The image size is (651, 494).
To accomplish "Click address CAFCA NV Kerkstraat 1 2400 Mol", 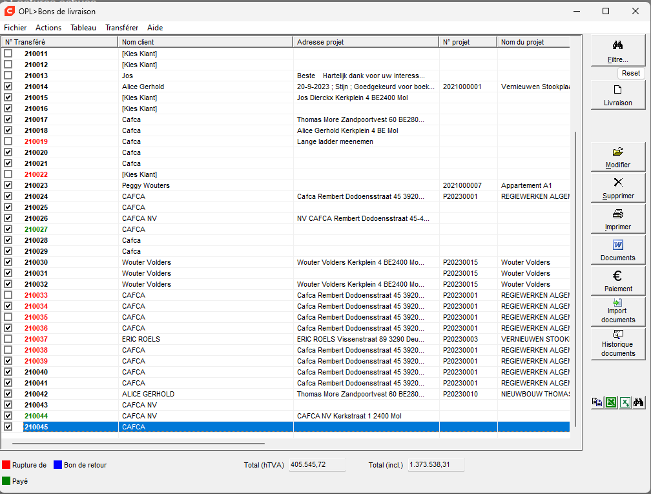I will click(x=349, y=416).
